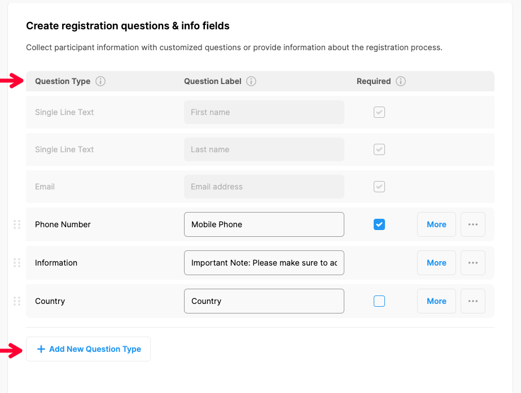Click info icon next to Question Type
The width and height of the screenshot is (521, 393).
pos(100,81)
